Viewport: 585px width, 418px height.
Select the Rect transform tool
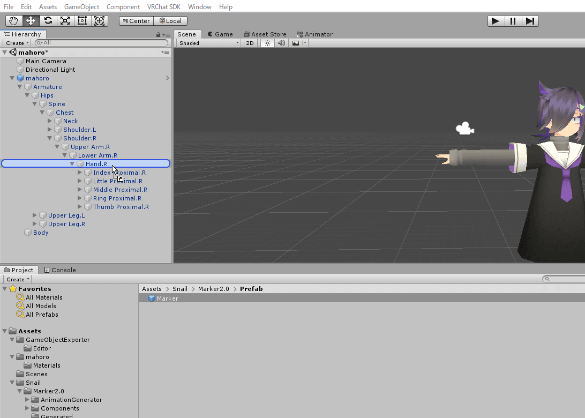click(82, 21)
